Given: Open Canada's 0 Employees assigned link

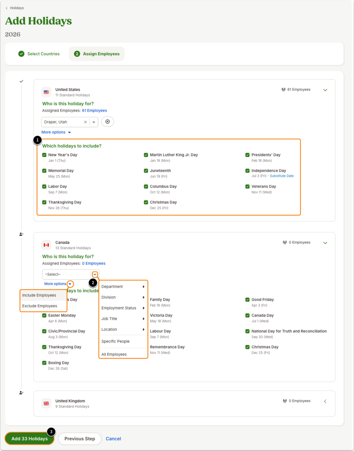Looking at the screenshot, I should [x=94, y=263].
